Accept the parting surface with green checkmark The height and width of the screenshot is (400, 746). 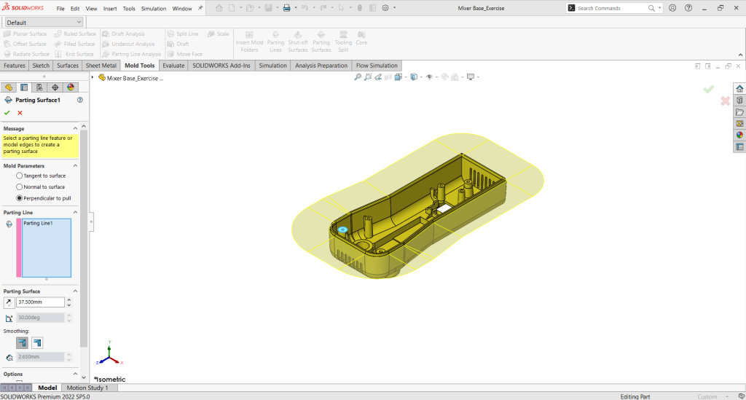pos(7,113)
